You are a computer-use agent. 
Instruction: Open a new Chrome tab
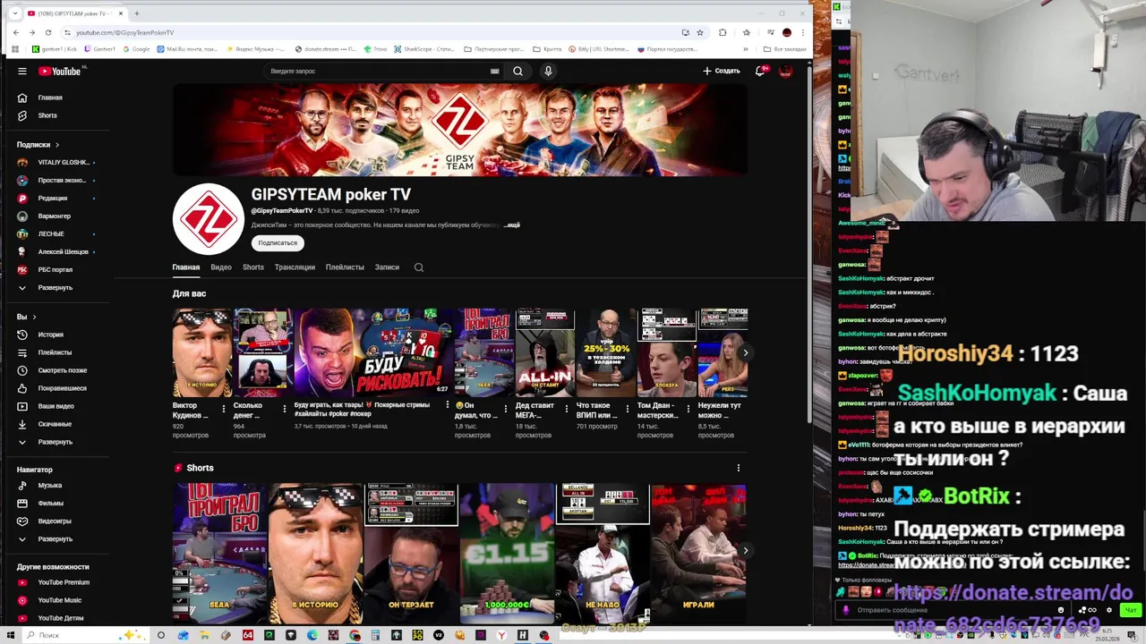136,13
